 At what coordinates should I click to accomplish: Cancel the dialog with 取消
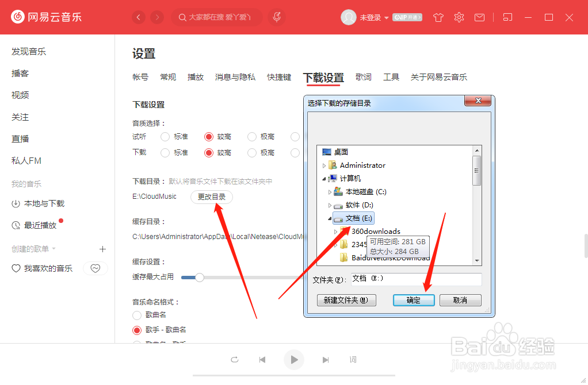click(460, 301)
